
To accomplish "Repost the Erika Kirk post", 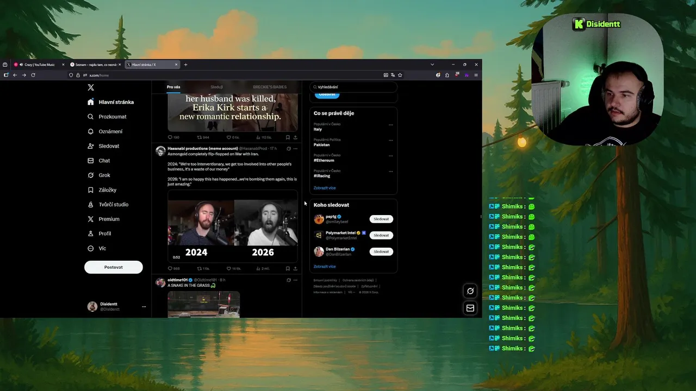I will click(203, 137).
